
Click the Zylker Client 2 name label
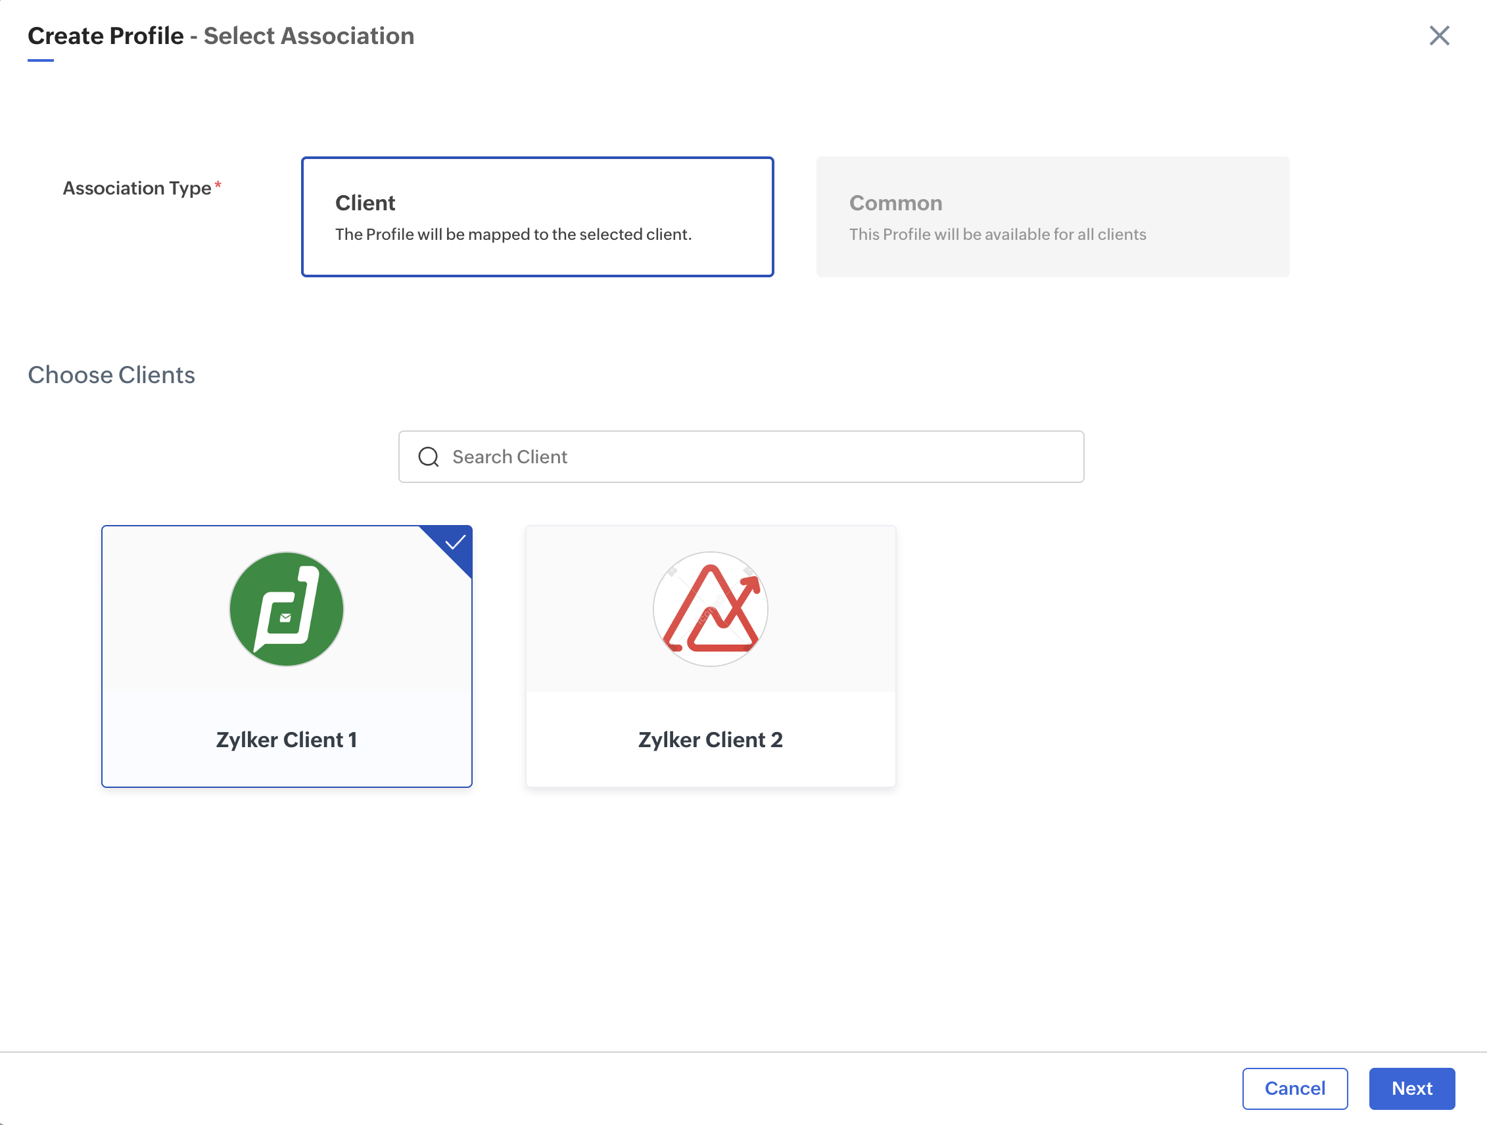click(710, 739)
